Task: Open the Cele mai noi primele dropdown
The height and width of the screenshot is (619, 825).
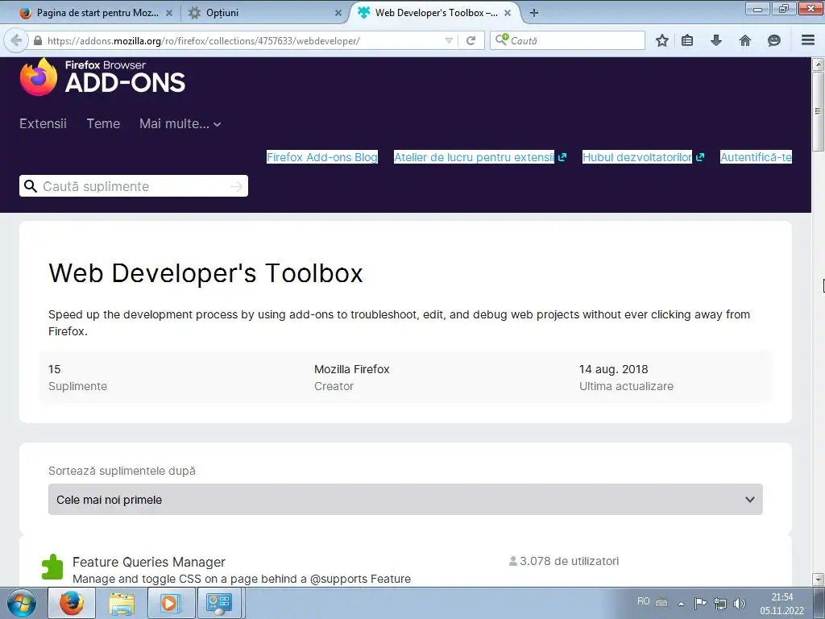Action: [x=405, y=500]
